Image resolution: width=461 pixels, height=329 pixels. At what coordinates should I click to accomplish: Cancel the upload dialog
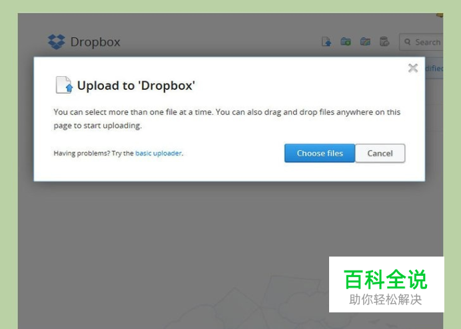click(x=380, y=153)
